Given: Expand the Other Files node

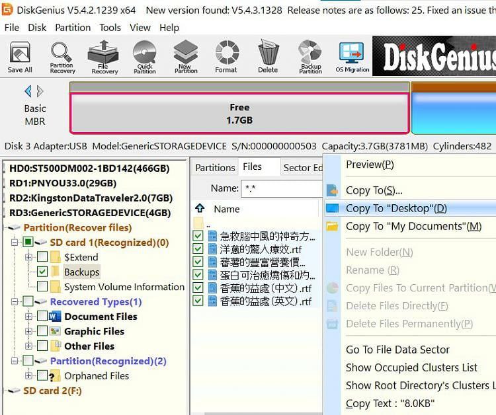Looking at the screenshot, I should pos(28,346).
